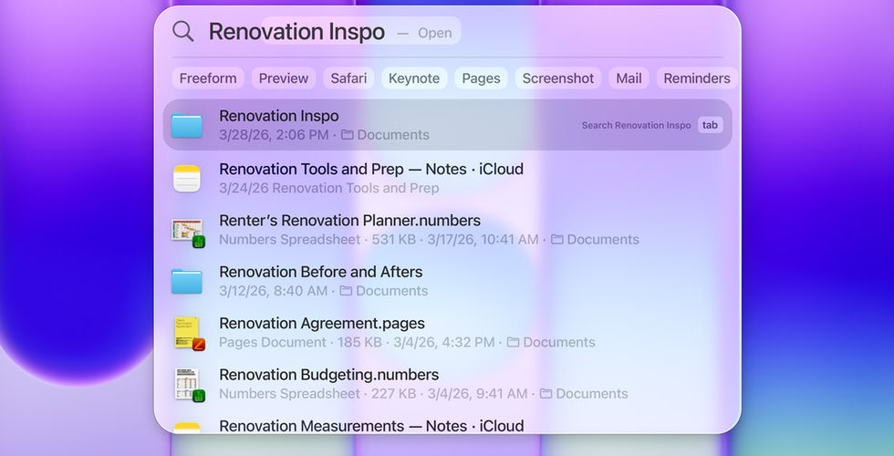Click Documents location of Renovation Agreement.pages

[551, 342]
